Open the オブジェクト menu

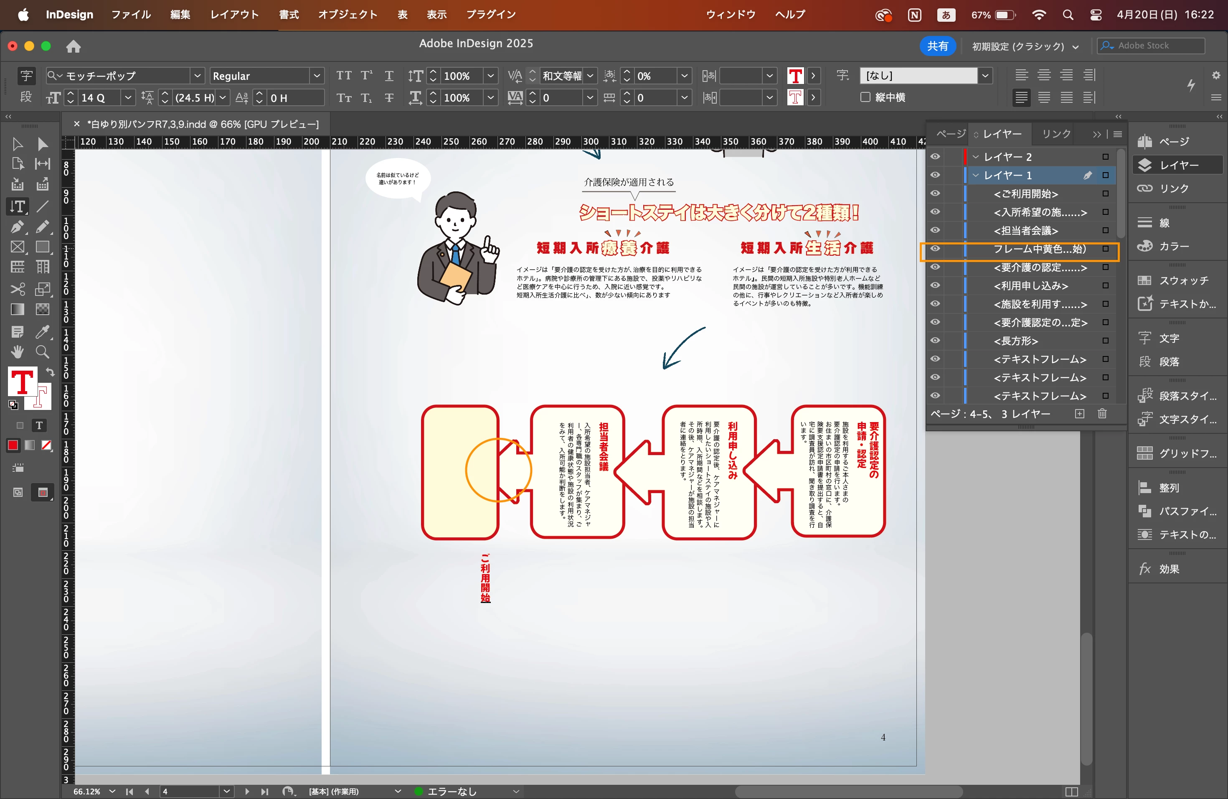[347, 15]
